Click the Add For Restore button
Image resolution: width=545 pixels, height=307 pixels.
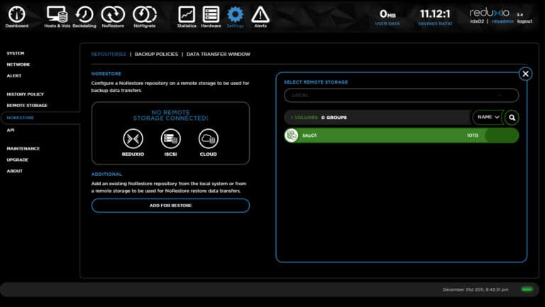click(x=170, y=206)
